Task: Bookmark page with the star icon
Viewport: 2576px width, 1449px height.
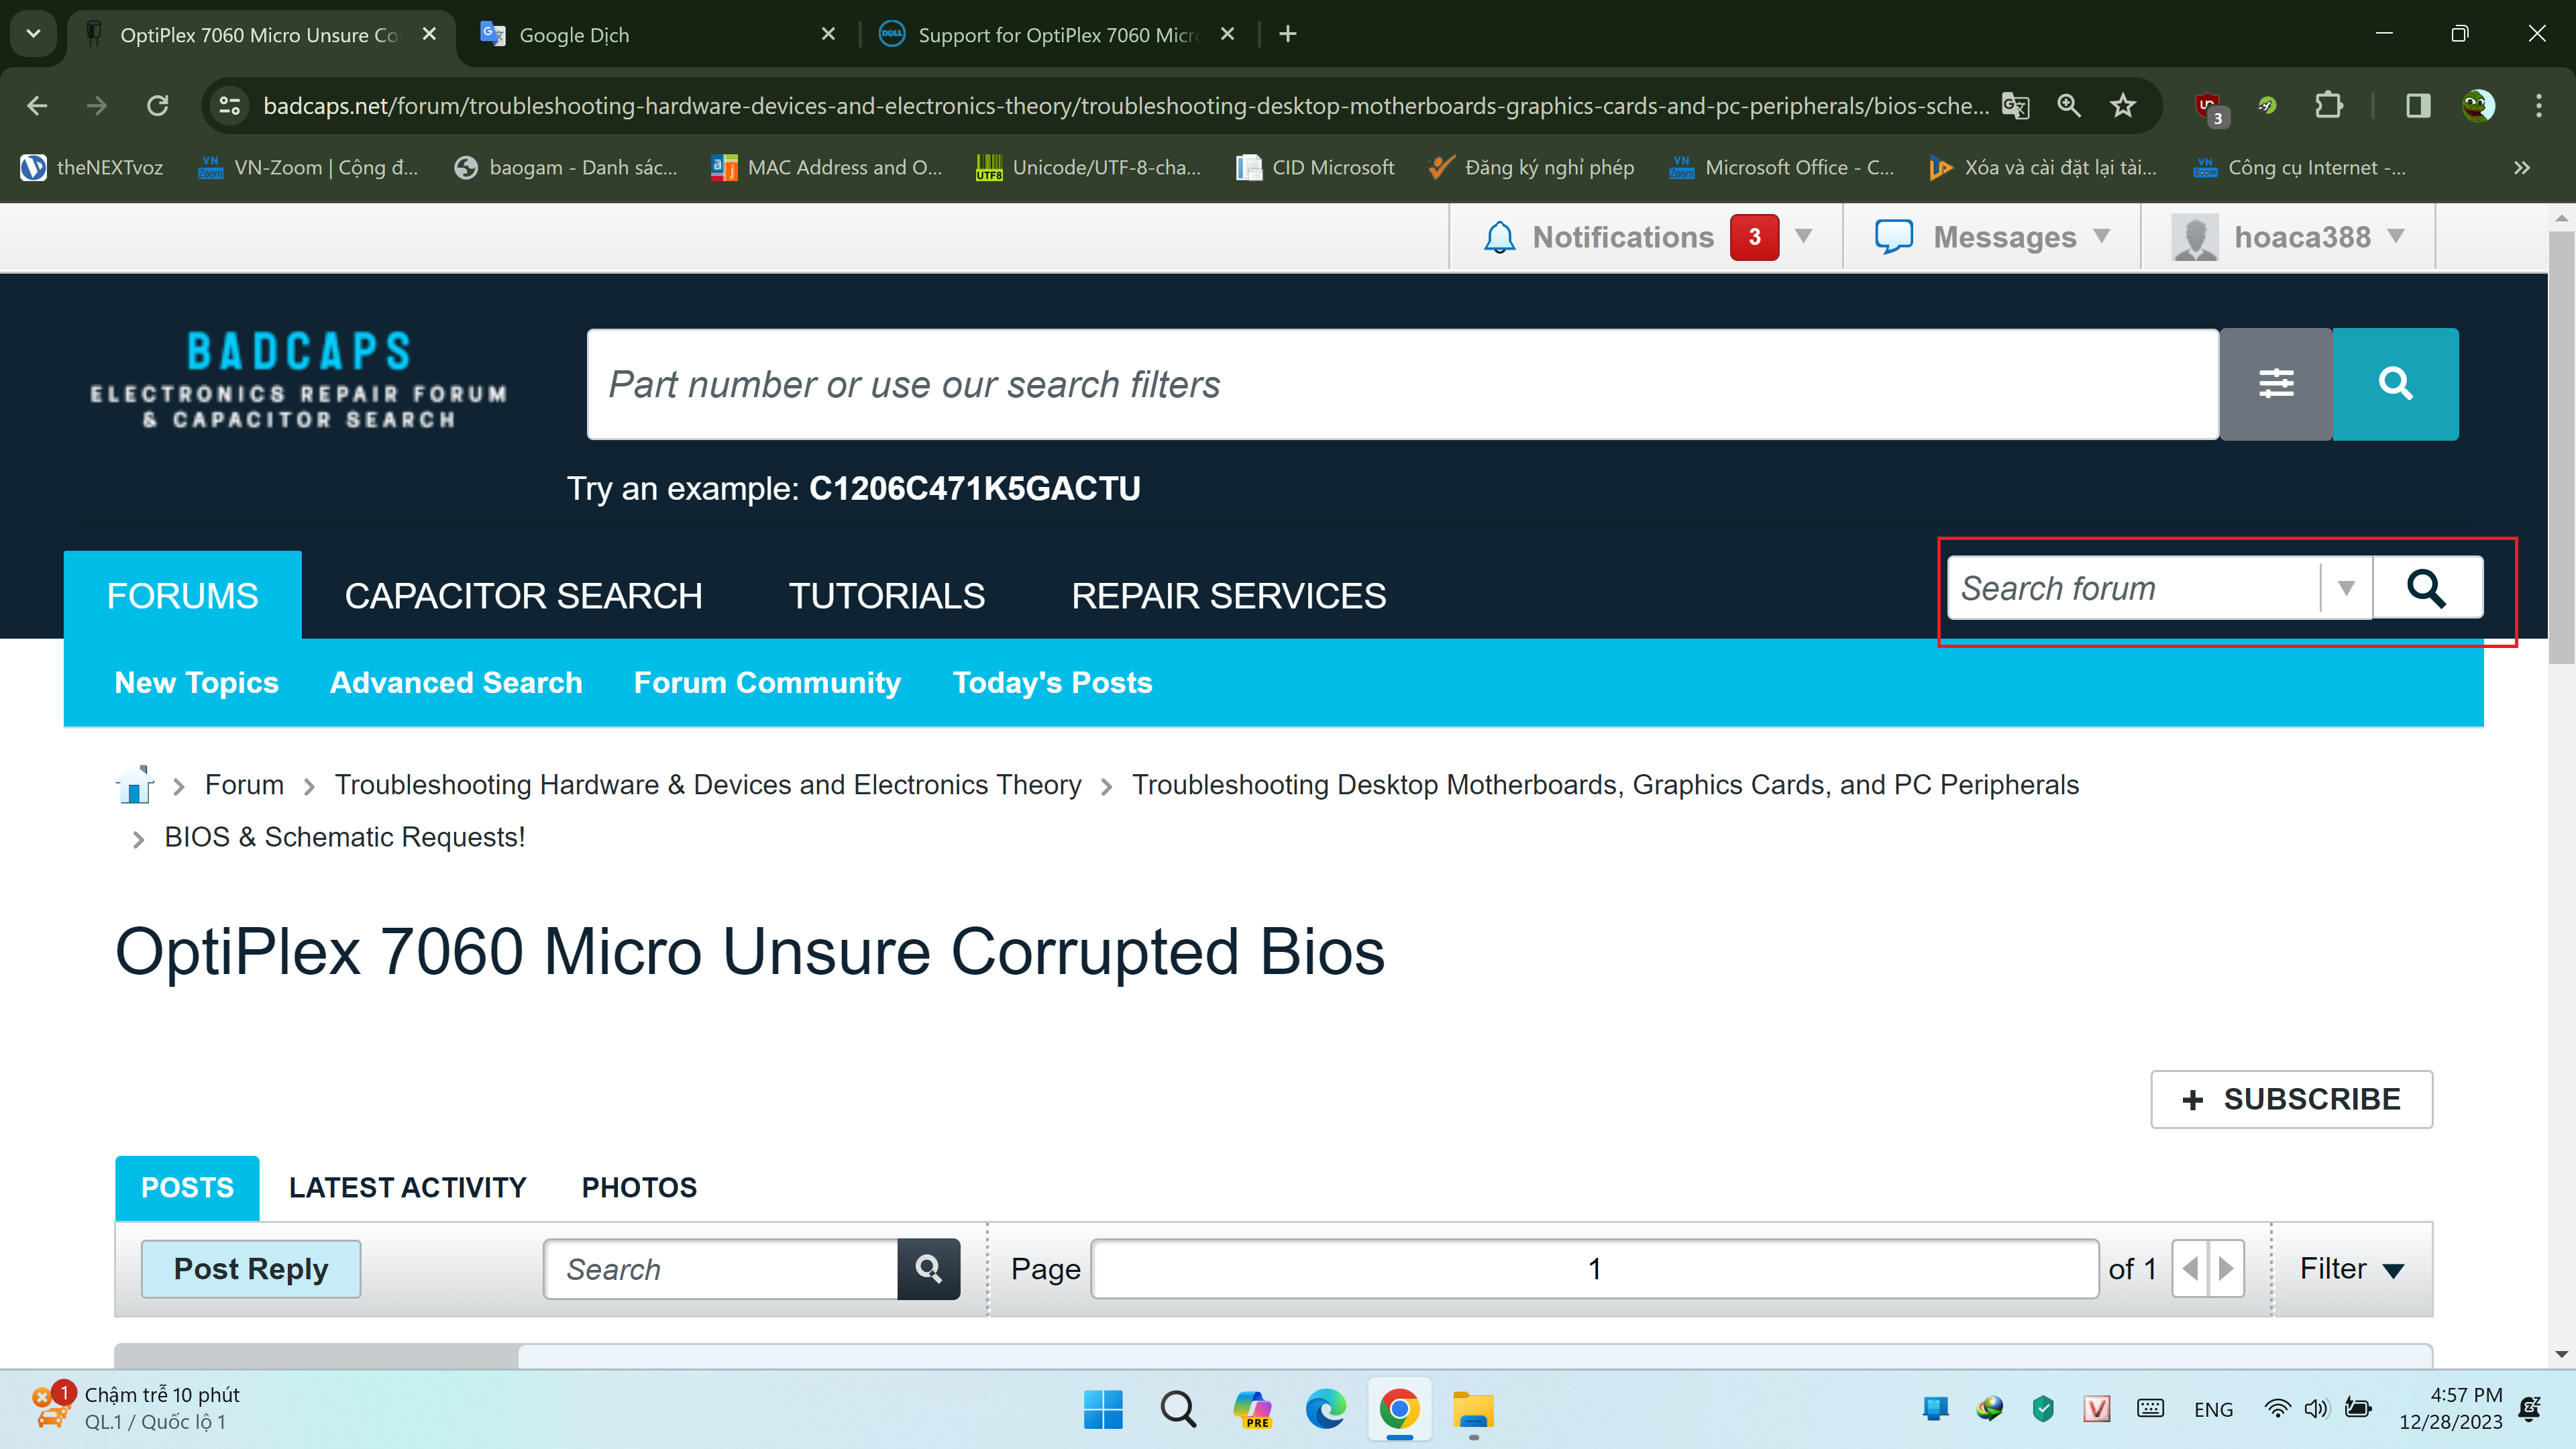Action: click(2122, 105)
